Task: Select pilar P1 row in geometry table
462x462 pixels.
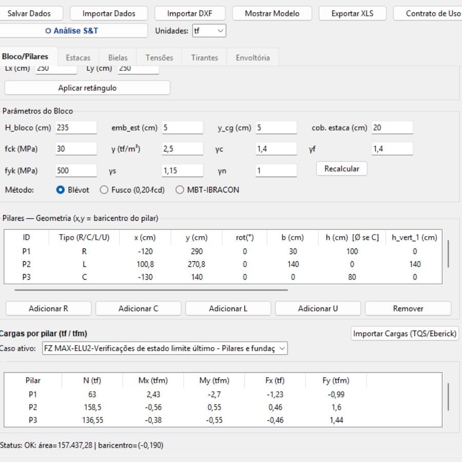Action: [x=223, y=252]
